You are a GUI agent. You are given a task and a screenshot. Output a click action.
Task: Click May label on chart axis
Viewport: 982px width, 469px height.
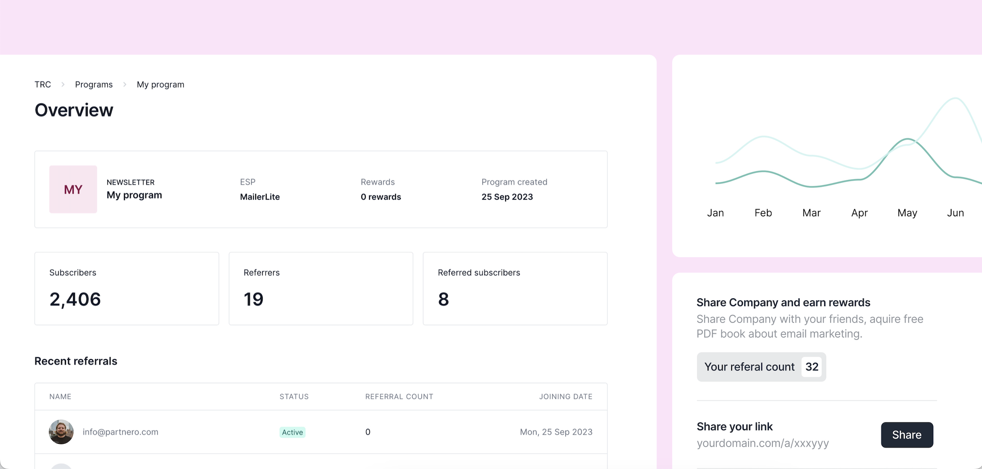pos(907,213)
